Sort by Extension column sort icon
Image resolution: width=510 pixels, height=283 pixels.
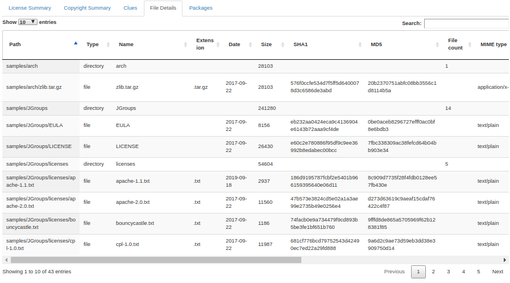point(218,44)
